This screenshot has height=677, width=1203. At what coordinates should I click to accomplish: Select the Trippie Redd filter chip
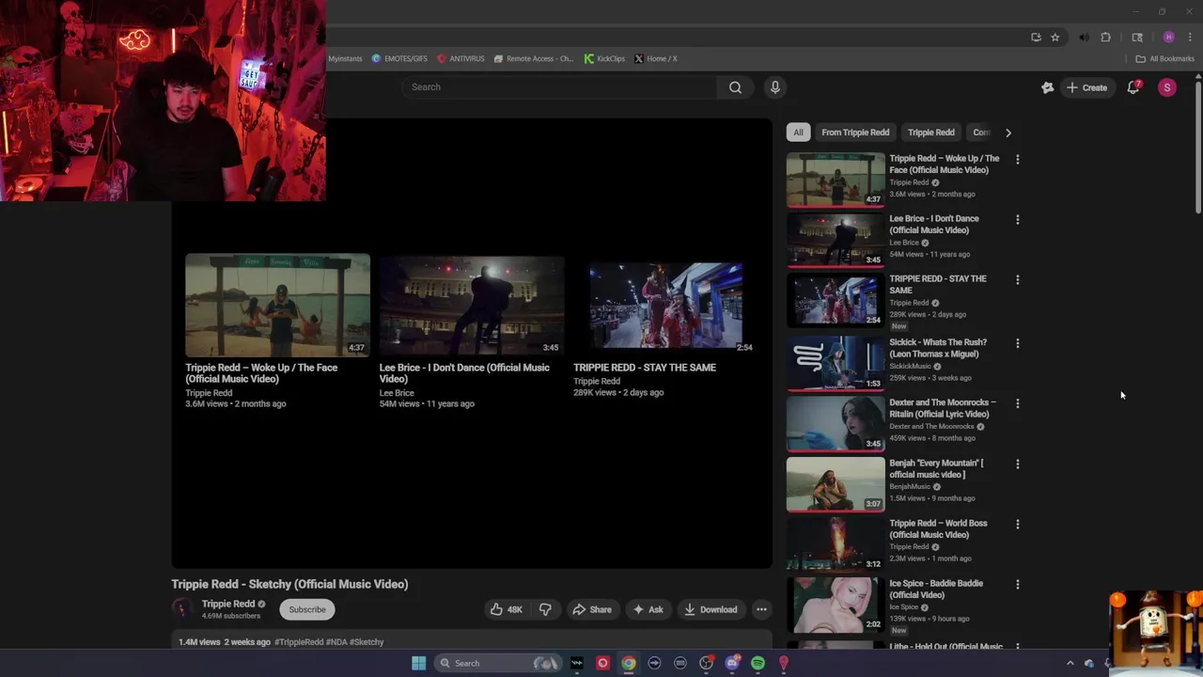[x=931, y=133]
